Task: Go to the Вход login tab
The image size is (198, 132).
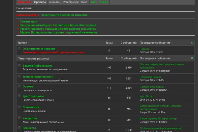Action: tap(84, 2)
